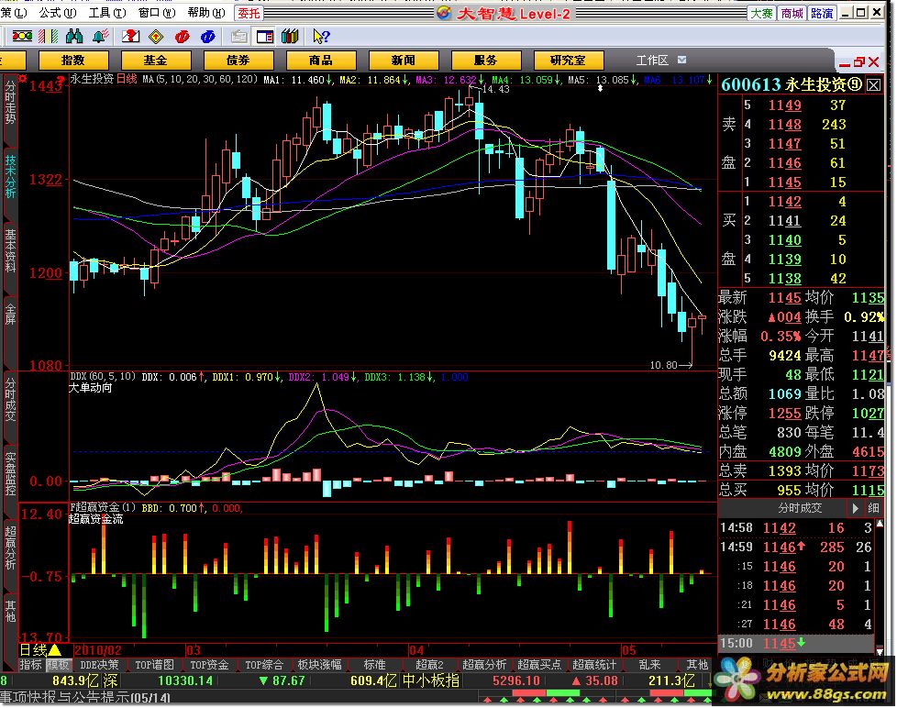The image size is (897, 708).
Task: Click the blue circular info icon
Action: click(207, 37)
